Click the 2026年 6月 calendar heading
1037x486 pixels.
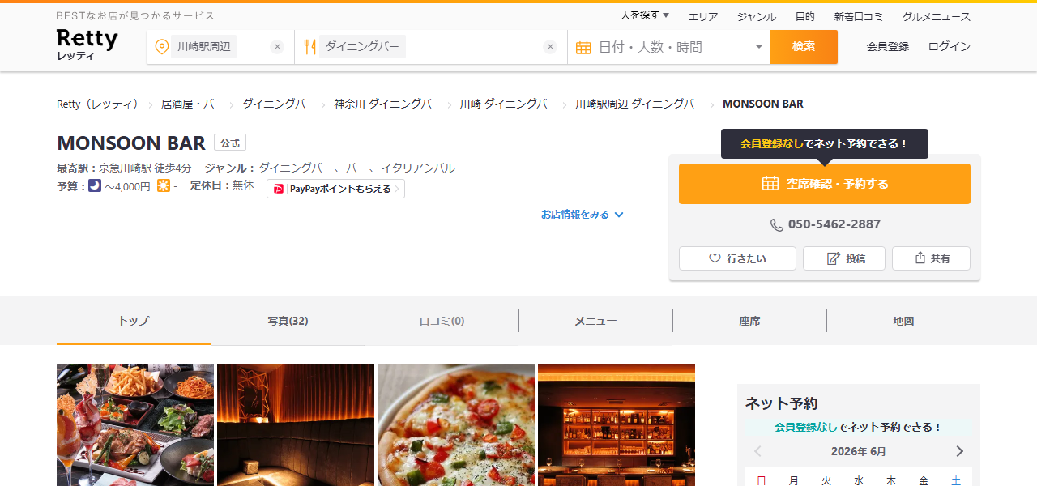[x=859, y=451]
